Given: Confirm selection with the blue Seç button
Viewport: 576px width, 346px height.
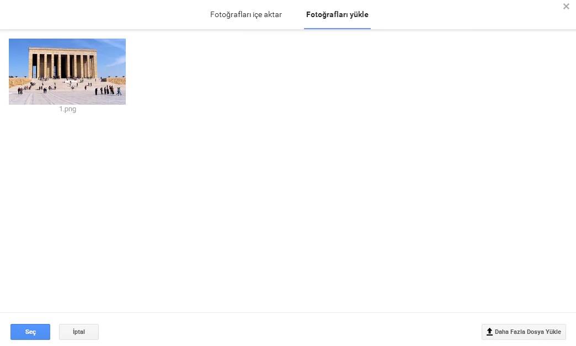Looking at the screenshot, I should click(30, 332).
